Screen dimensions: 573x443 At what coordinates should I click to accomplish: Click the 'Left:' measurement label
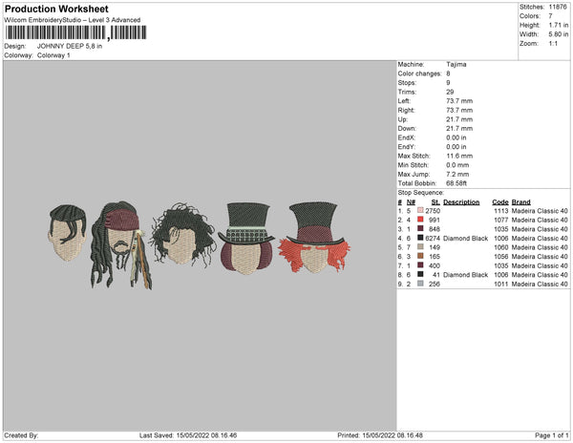point(404,101)
